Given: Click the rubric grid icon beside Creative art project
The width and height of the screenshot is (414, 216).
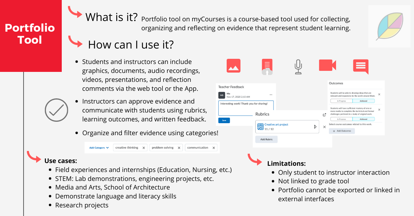Looking at the screenshot, I should (x=260, y=126).
